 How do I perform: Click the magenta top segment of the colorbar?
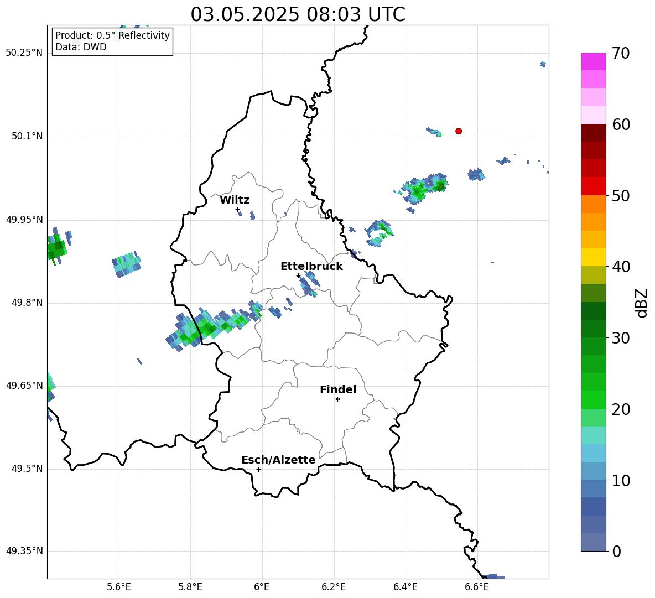[x=593, y=62]
